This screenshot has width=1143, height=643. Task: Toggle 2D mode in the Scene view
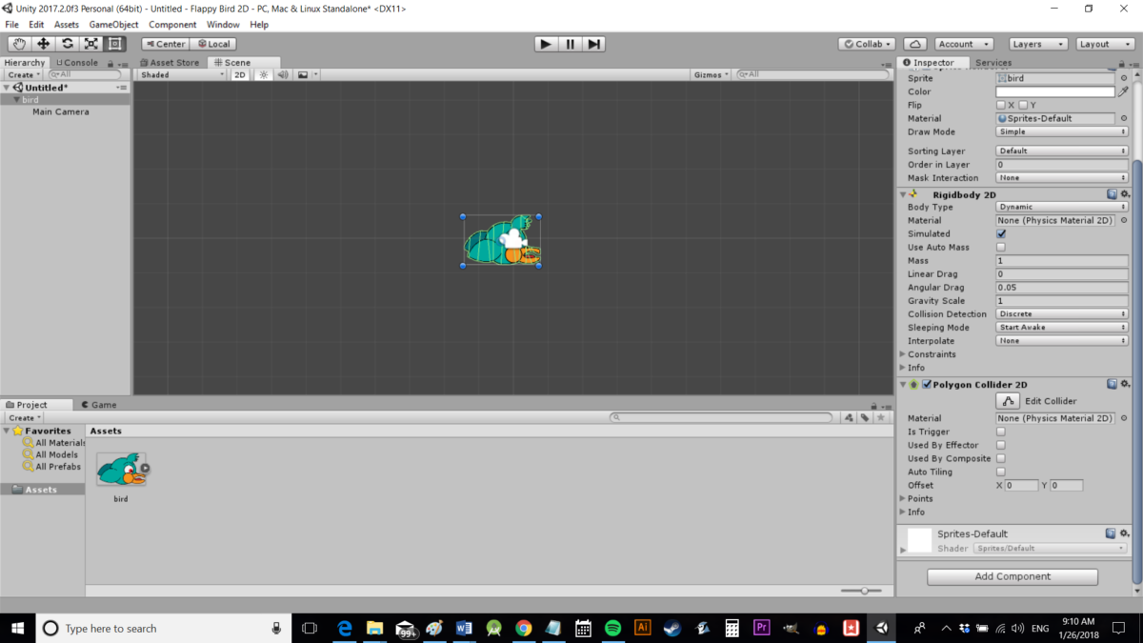pos(241,74)
